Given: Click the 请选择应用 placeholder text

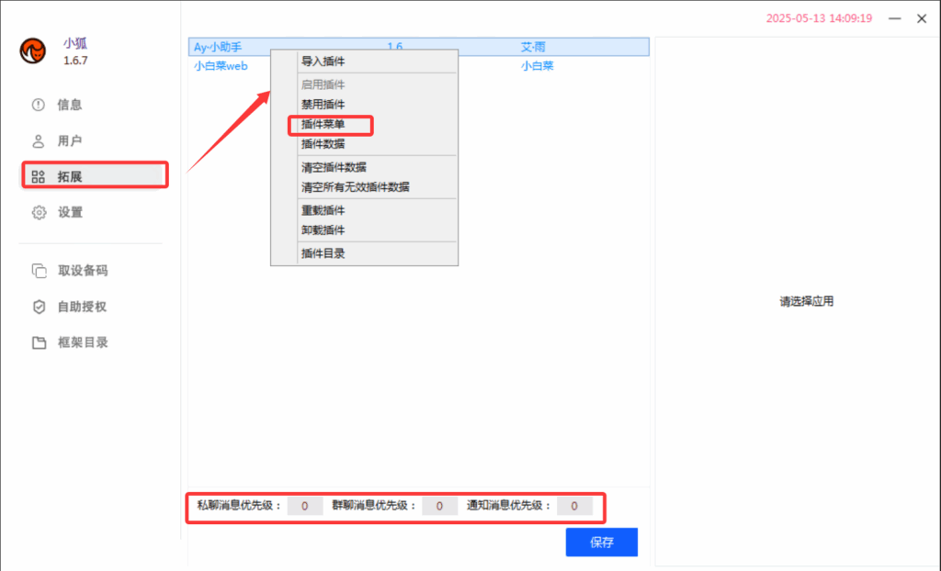Looking at the screenshot, I should (x=806, y=301).
